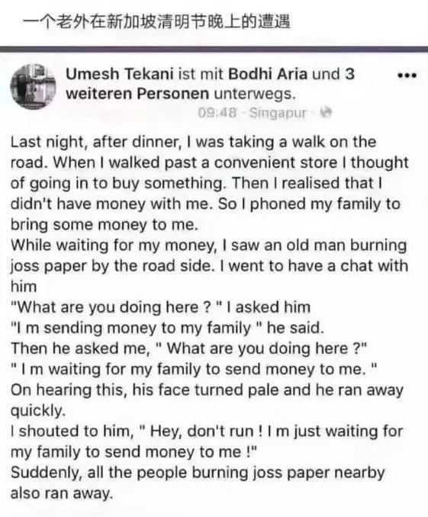Open Bodhi Aria's tagged profile link
This screenshot has width=428, height=517.
[268, 74]
